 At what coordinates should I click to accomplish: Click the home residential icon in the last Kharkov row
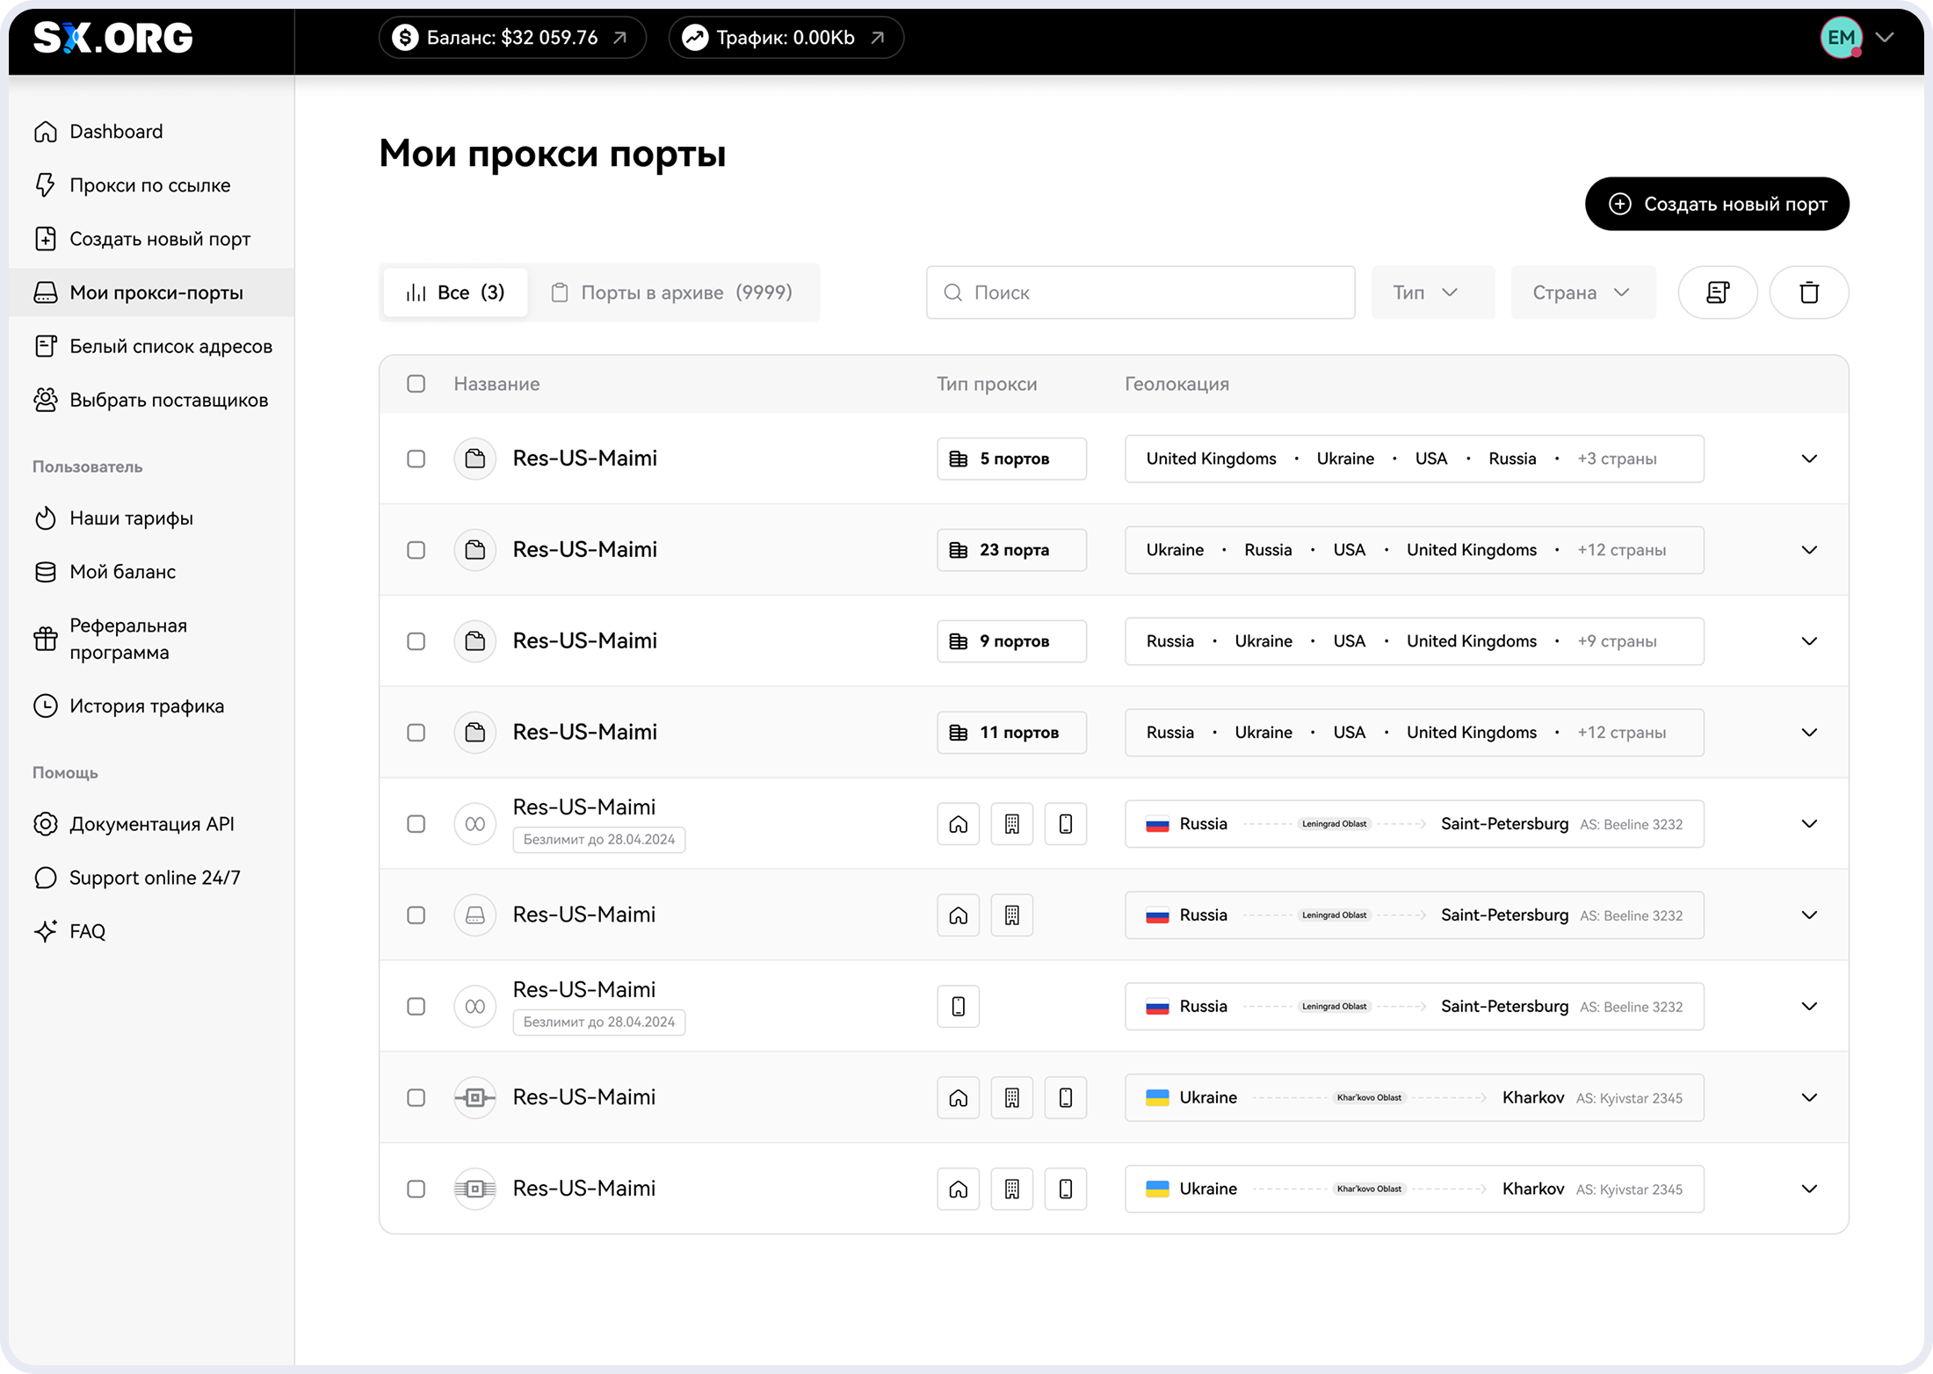[958, 1190]
